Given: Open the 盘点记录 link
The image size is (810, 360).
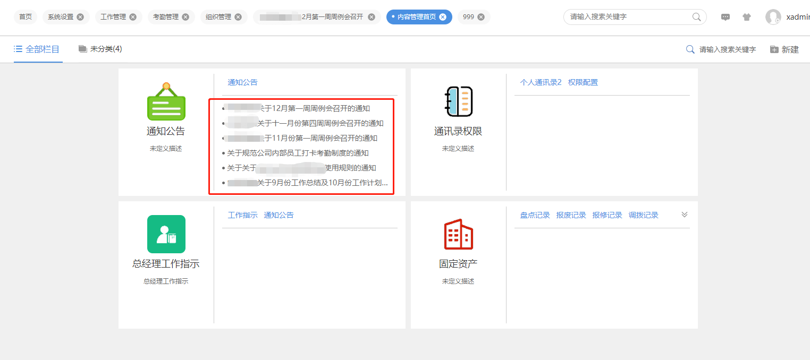Looking at the screenshot, I should tap(535, 215).
